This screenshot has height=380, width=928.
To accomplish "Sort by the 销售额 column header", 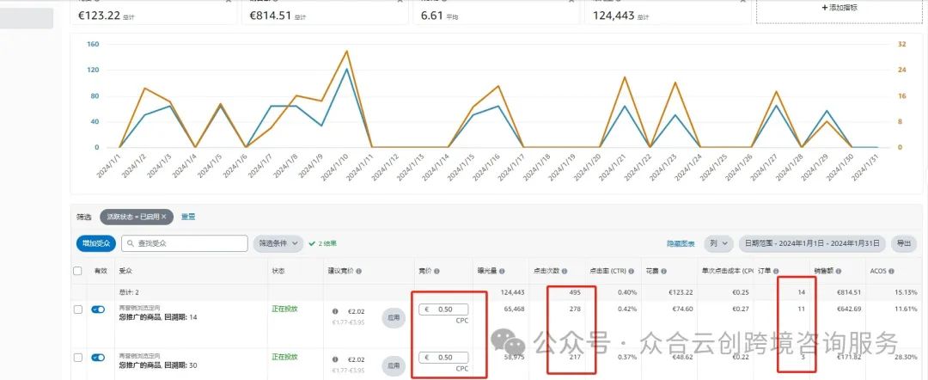I will 823,271.
